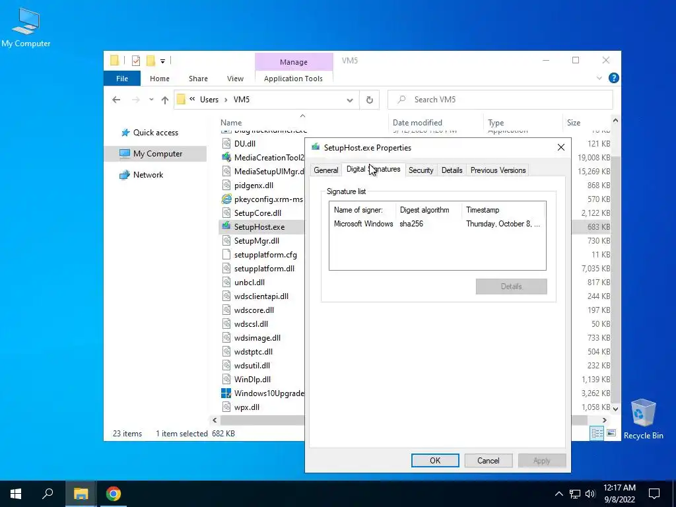Show hidden system tray icons

click(558, 494)
